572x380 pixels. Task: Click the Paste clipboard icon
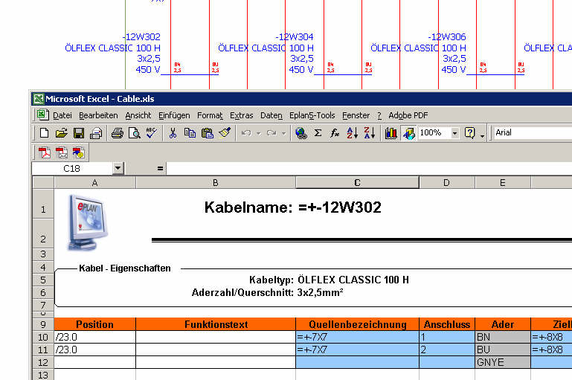[208, 133]
